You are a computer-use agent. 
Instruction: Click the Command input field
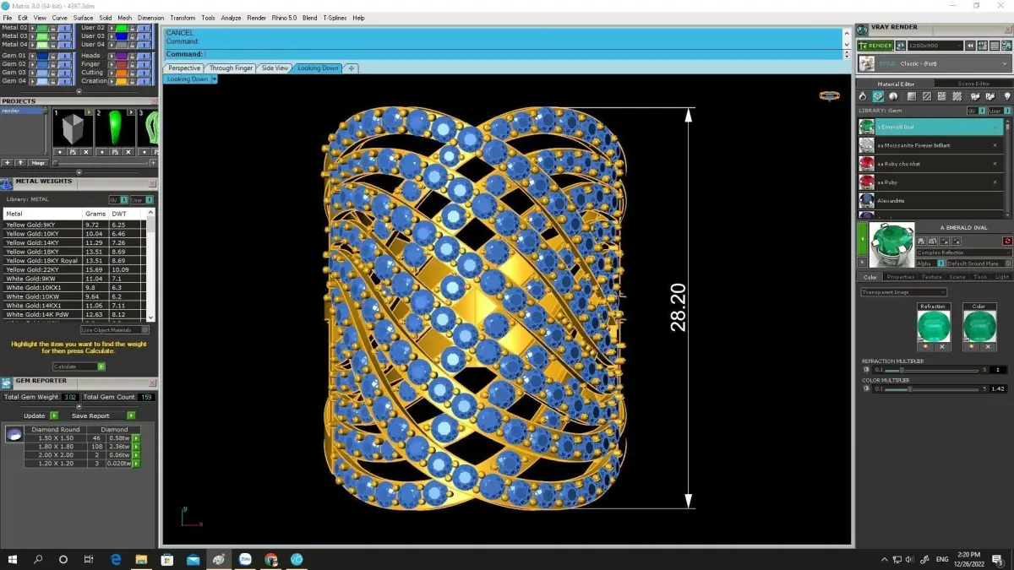coord(522,54)
